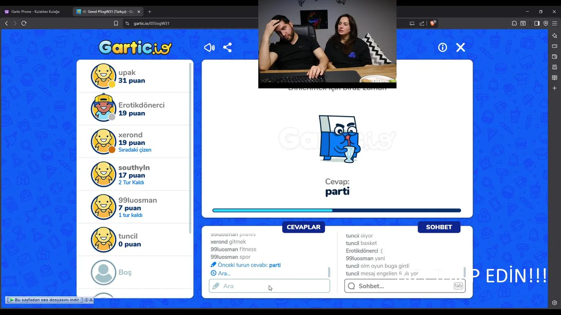
Task: Click upak's '31 puan' score
Action: pos(131,80)
